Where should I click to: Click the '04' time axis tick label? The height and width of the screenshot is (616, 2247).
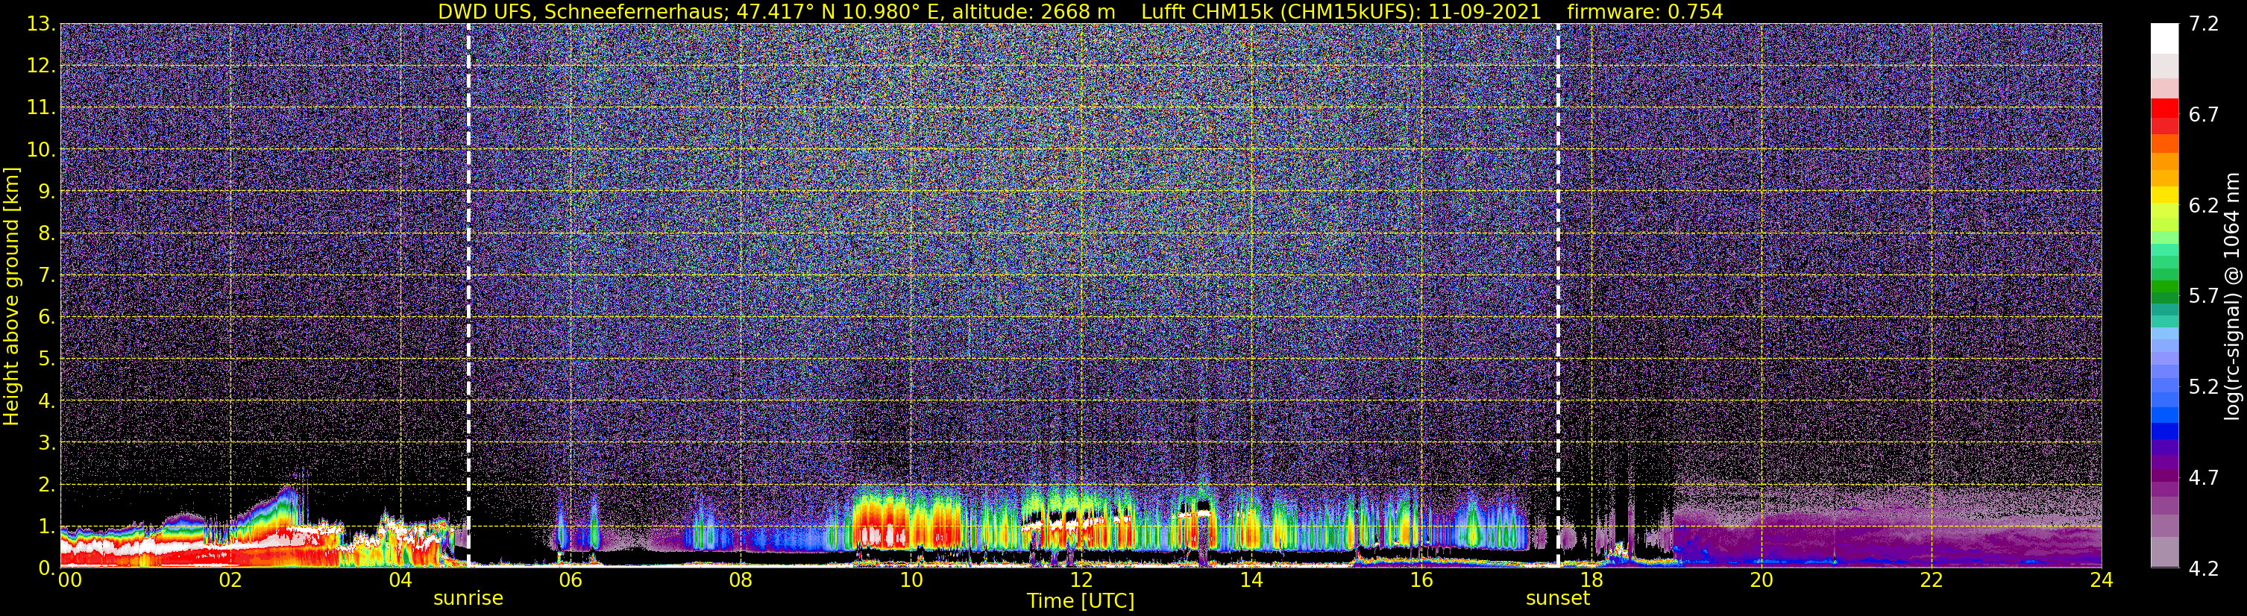[400, 581]
